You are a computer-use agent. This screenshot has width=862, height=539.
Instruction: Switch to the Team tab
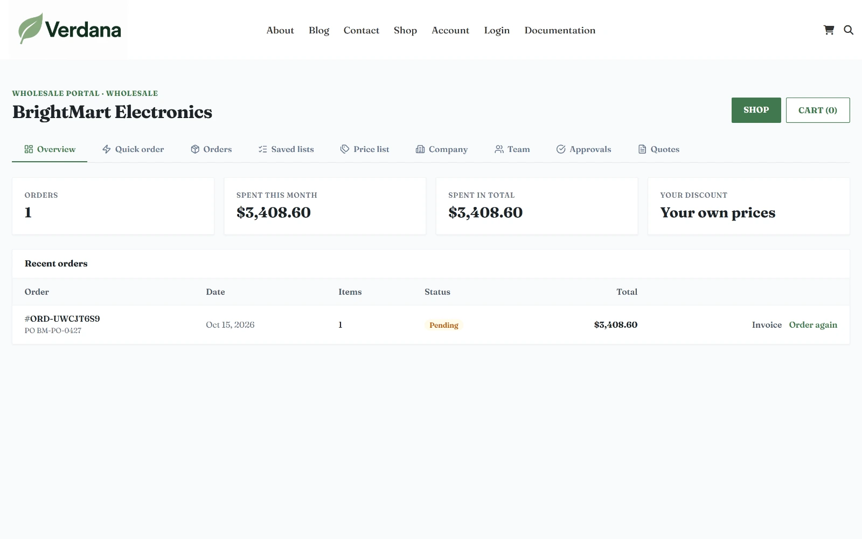(512, 149)
